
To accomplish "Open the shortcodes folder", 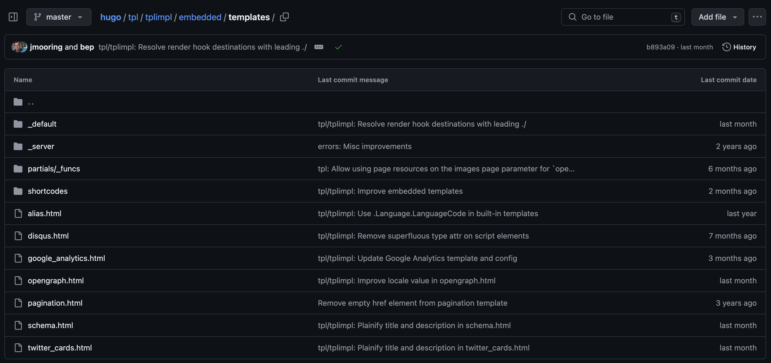I will (x=48, y=191).
